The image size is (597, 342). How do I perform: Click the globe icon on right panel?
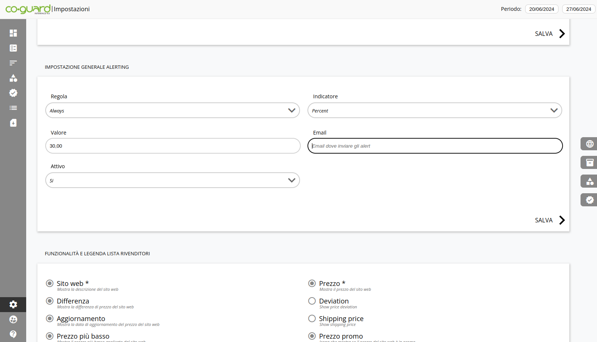[x=590, y=144]
